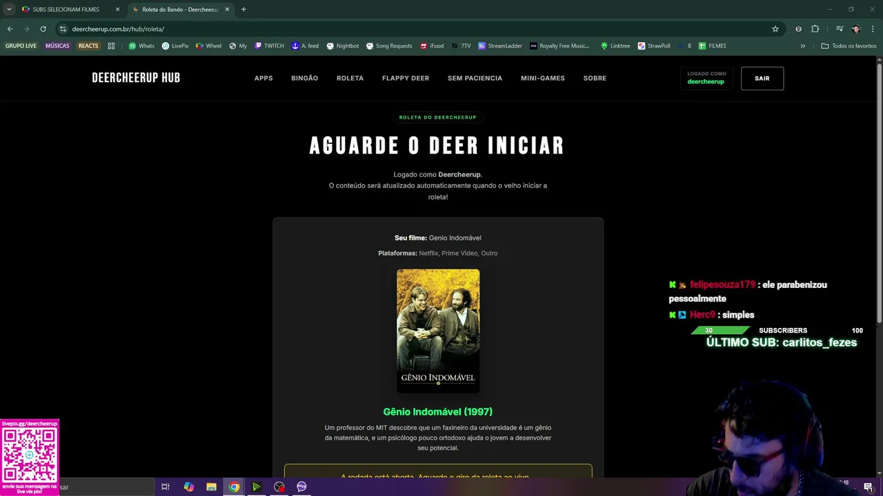Viewport: 883px width, 496px height.
Task: Open the Linktree bookmark
Action: pyautogui.click(x=615, y=46)
